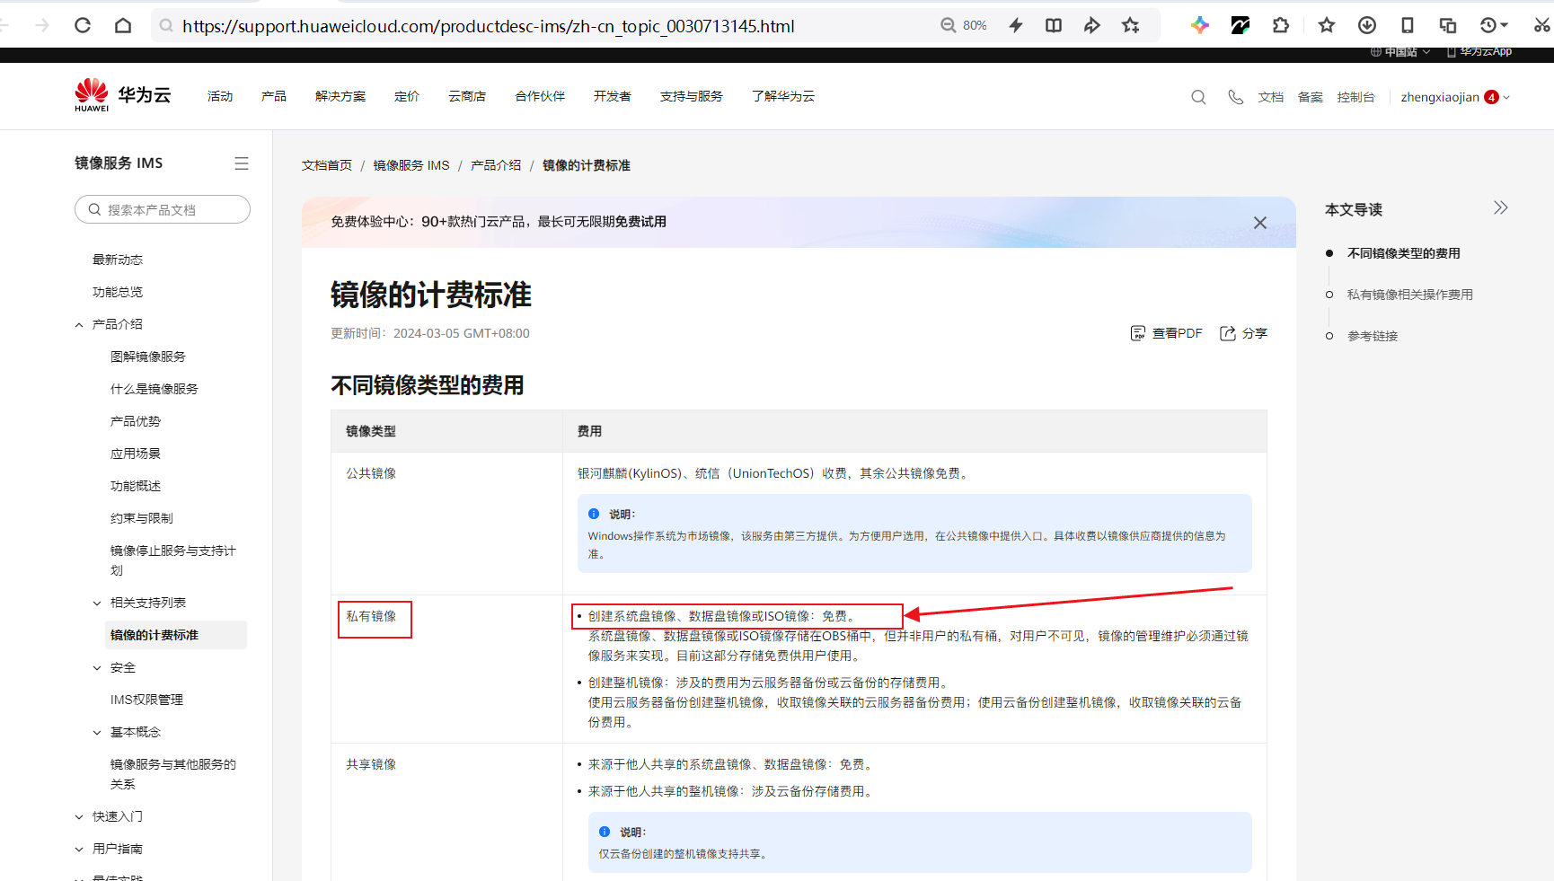Open the 控制台 console link
Viewport: 1554px width, 881px height.
tap(1356, 97)
